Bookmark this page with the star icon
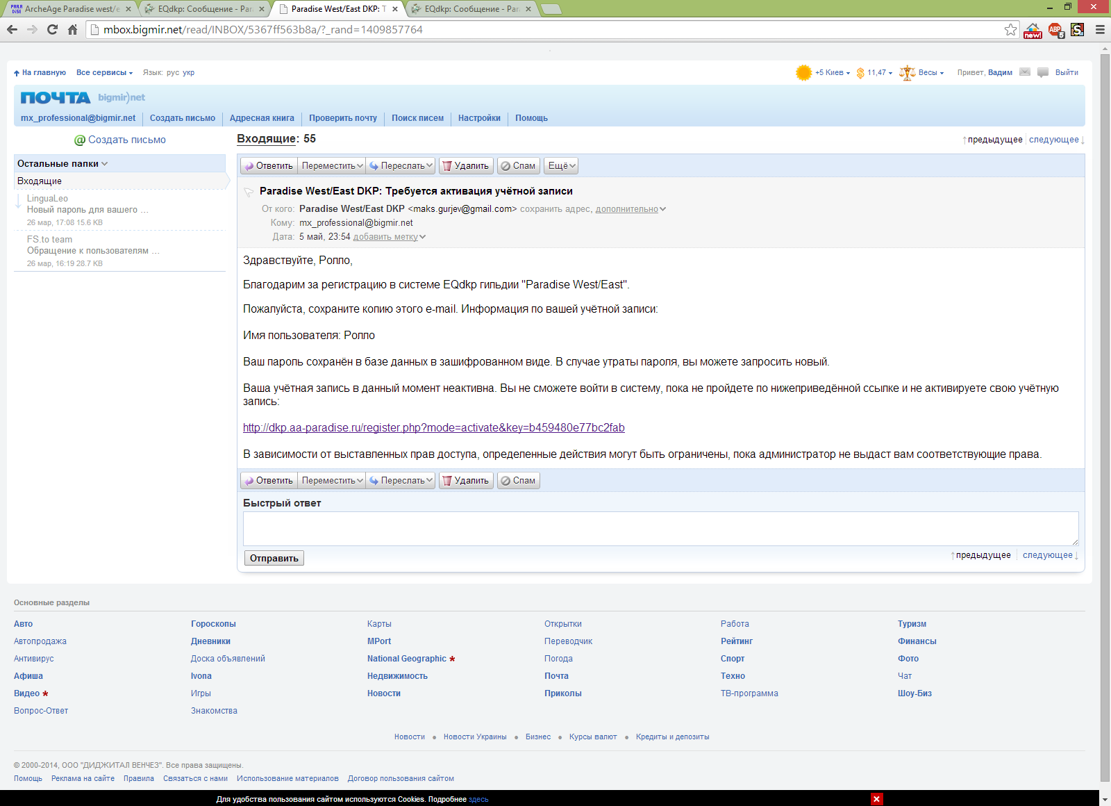The image size is (1111, 806). (x=1010, y=29)
